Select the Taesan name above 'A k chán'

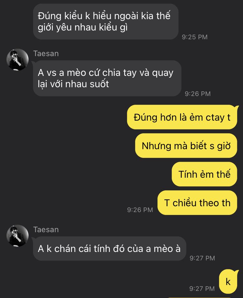(x=46, y=230)
